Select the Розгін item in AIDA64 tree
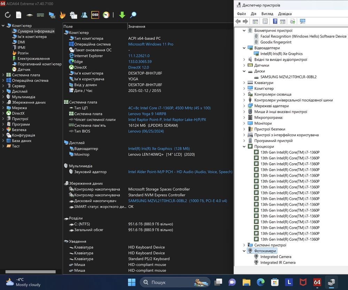 (x=23, y=53)
